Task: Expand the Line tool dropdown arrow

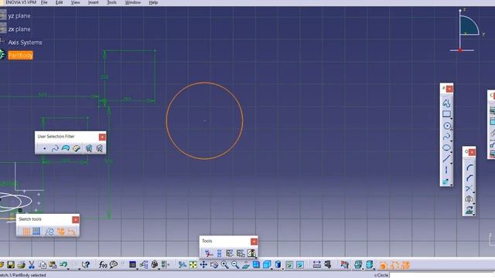Action: (452, 163)
